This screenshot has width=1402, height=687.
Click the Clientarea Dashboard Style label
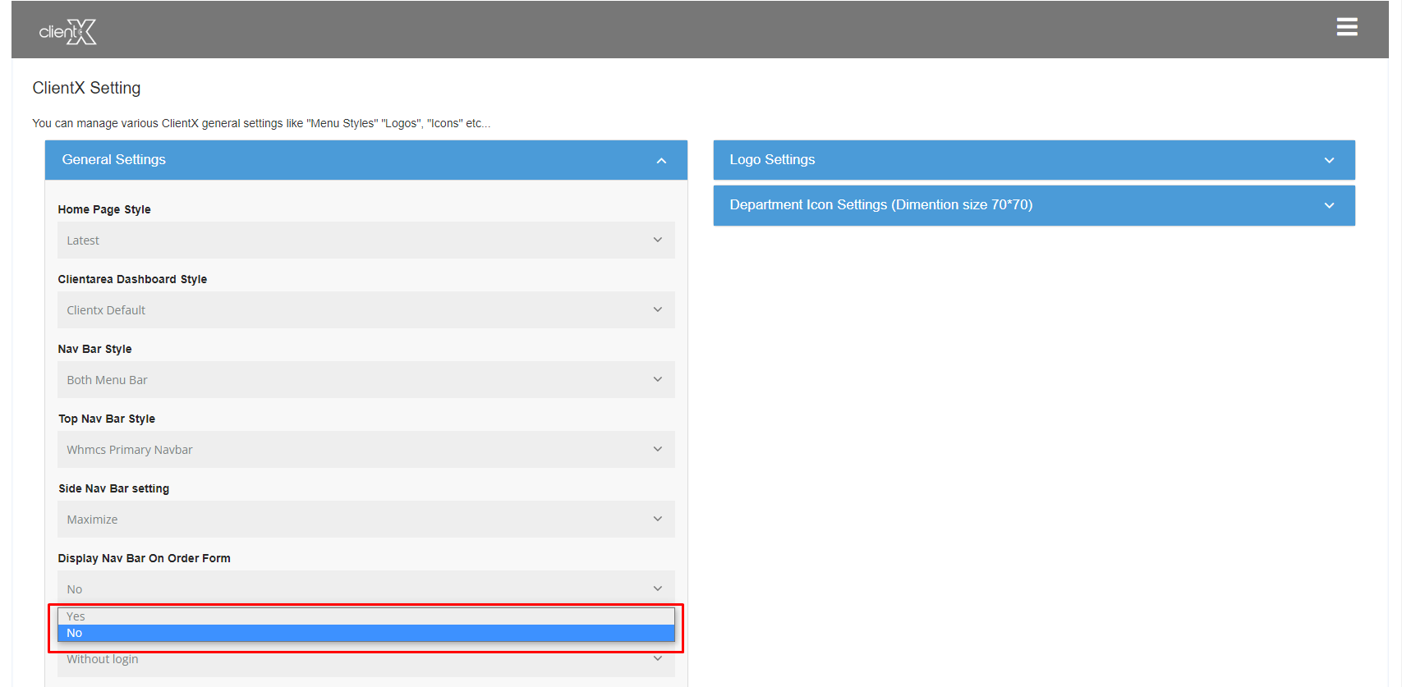click(132, 279)
